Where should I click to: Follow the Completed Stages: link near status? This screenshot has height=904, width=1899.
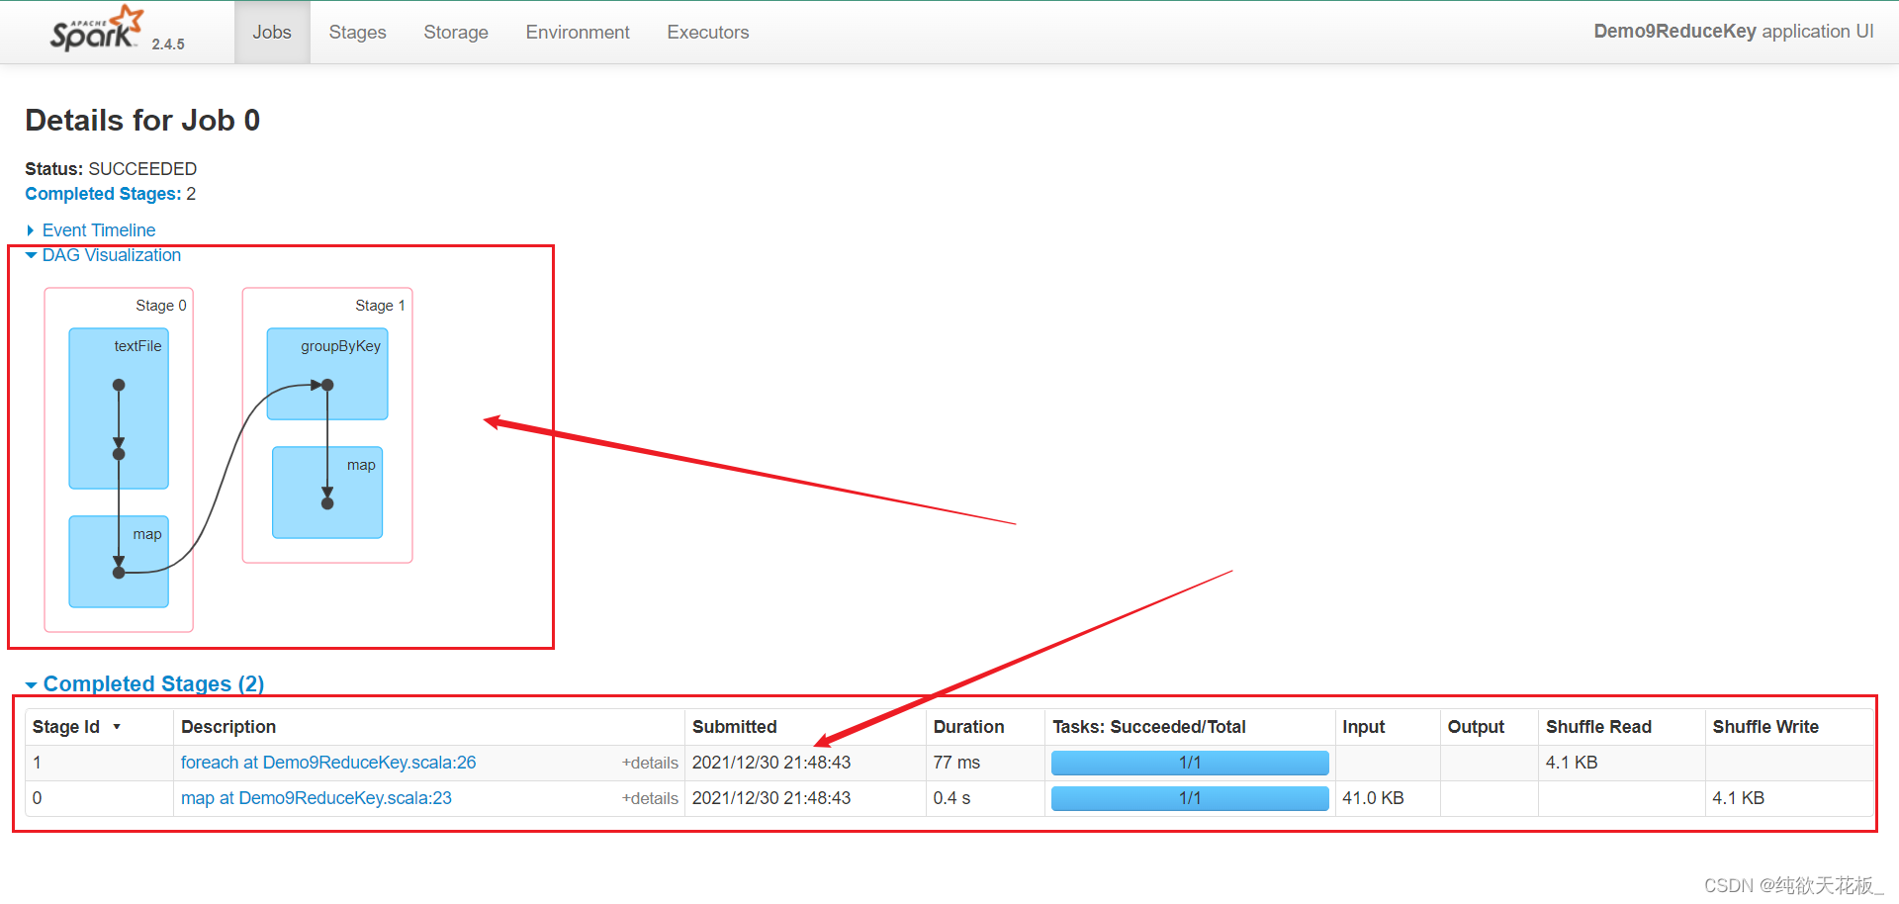(x=103, y=194)
